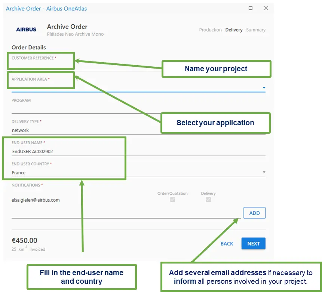
Task: Click the Order Details heading
Action: [x=28, y=47]
